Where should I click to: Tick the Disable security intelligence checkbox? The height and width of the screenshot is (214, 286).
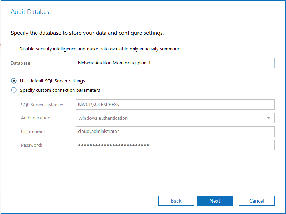pos(14,49)
